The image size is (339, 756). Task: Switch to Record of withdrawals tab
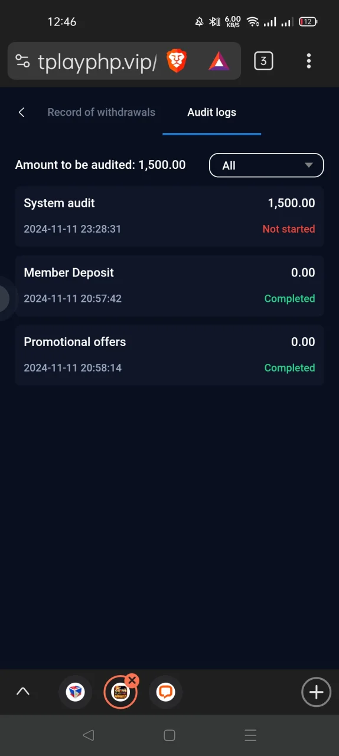pyautogui.click(x=101, y=112)
